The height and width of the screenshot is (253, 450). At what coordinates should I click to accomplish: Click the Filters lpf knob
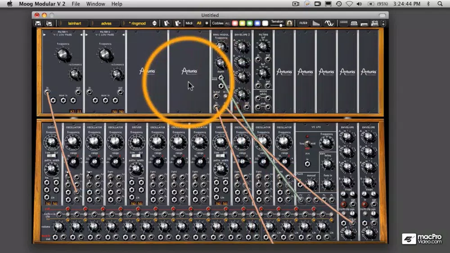[x=263, y=46]
